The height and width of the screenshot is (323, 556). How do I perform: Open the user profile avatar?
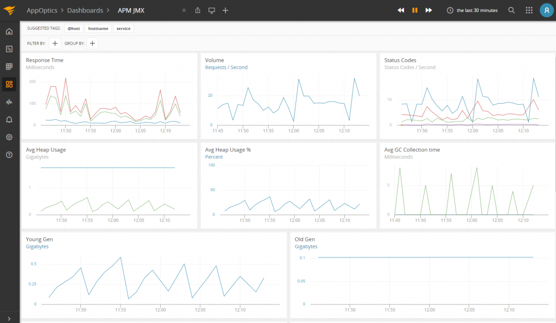click(546, 10)
